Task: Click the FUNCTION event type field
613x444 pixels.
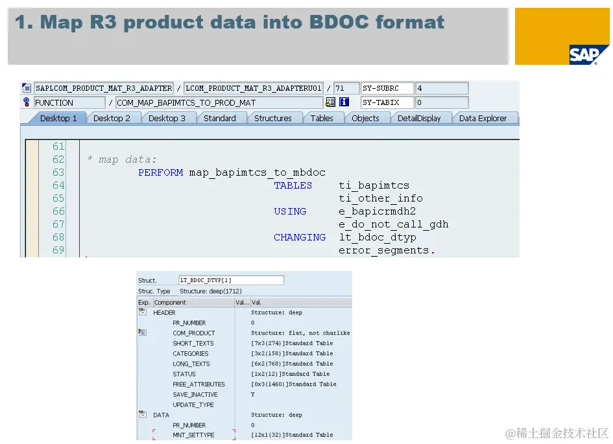Action: coord(69,102)
